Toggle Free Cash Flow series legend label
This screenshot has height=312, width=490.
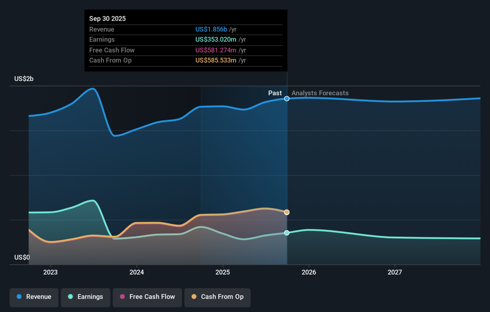(152, 297)
